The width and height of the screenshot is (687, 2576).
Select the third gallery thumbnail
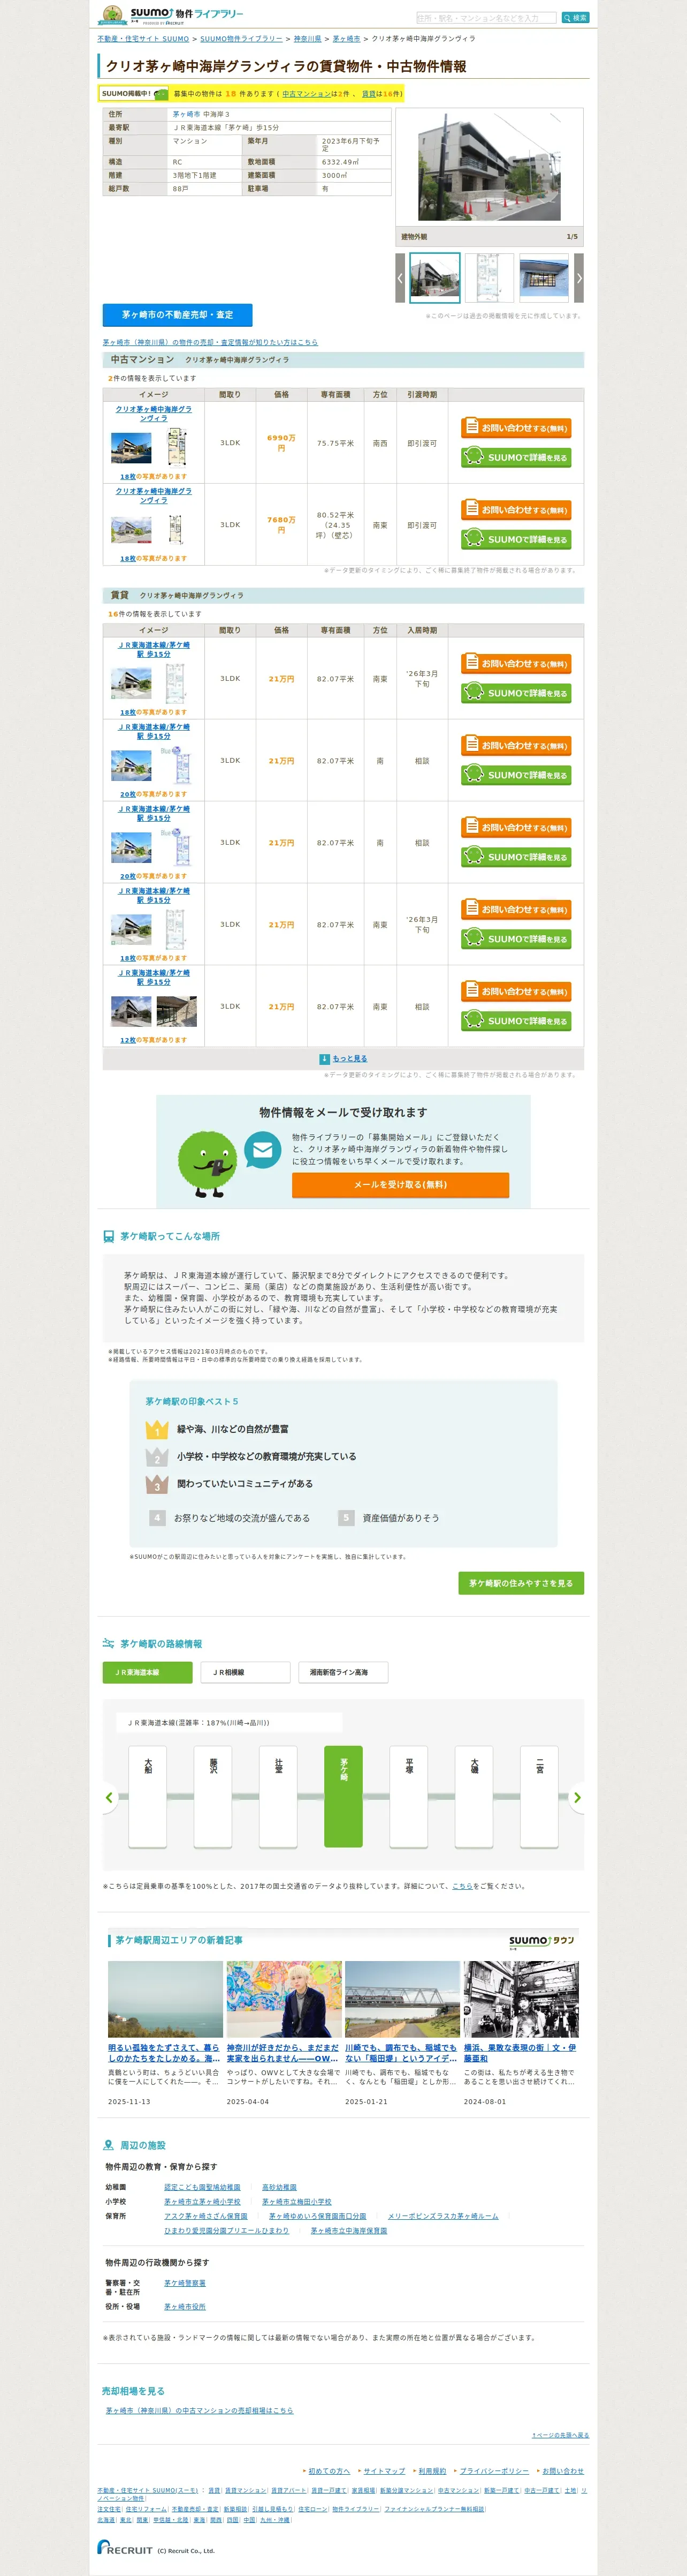click(x=543, y=278)
